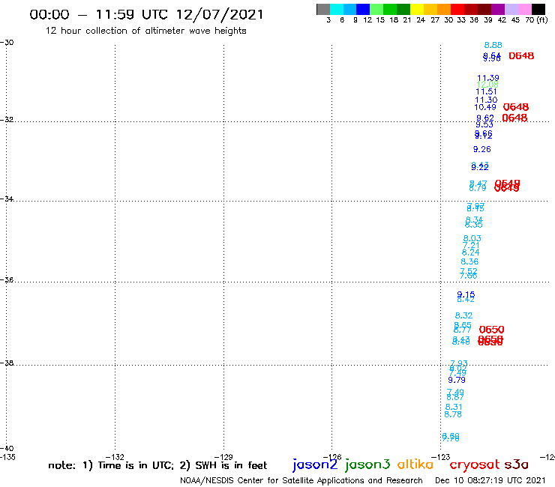Screen dimensions: 555x487
Task: Click the wave height value 8.78
Action: tap(453, 414)
